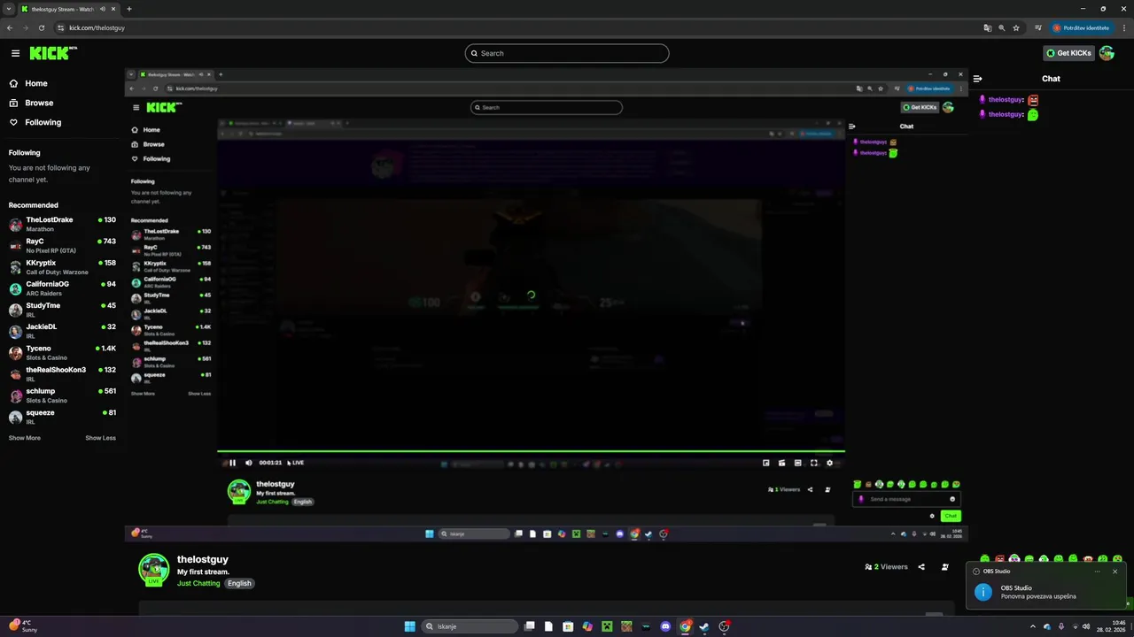Expand the list with Show More
The width and height of the screenshot is (1134, 637).
coord(25,438)
